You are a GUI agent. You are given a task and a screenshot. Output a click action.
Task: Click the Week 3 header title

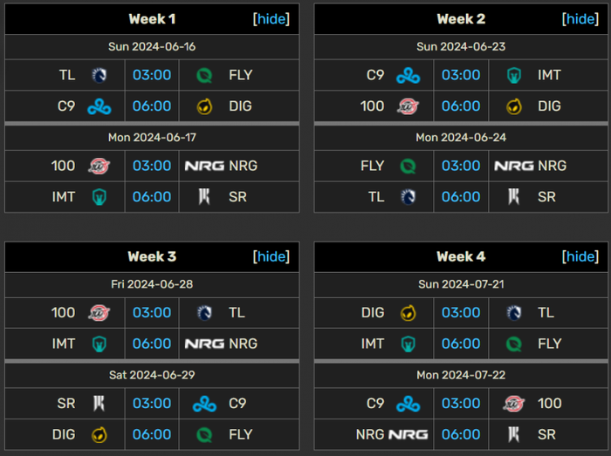pos(152,256)
